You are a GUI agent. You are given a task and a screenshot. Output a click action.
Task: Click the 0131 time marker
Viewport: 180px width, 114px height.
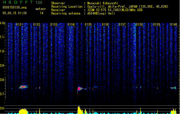pos(19,24)
